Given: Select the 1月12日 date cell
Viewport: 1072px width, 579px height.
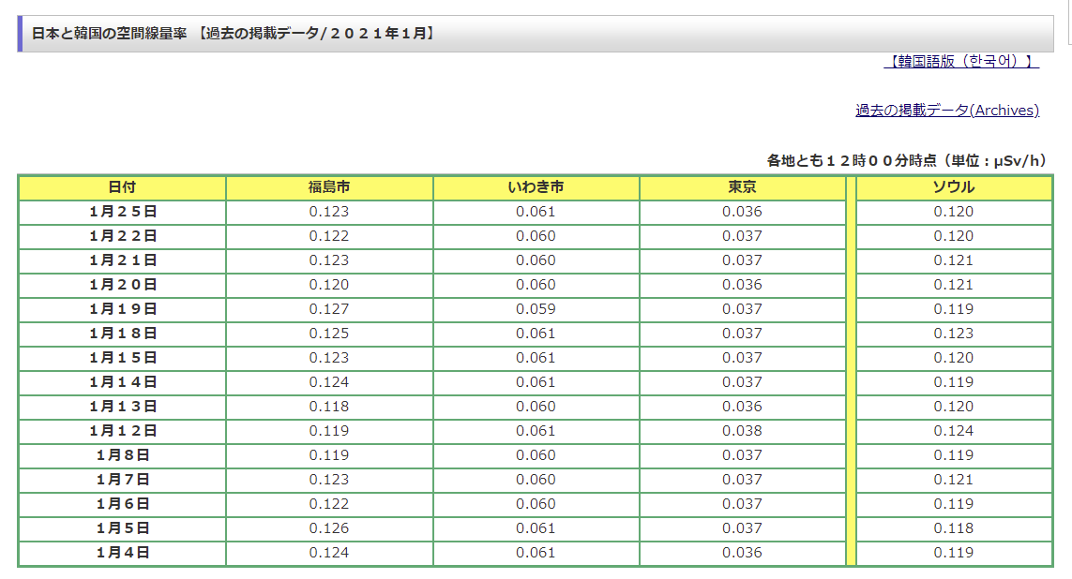Looking at the screenshot, I should (x=122, y=431).
